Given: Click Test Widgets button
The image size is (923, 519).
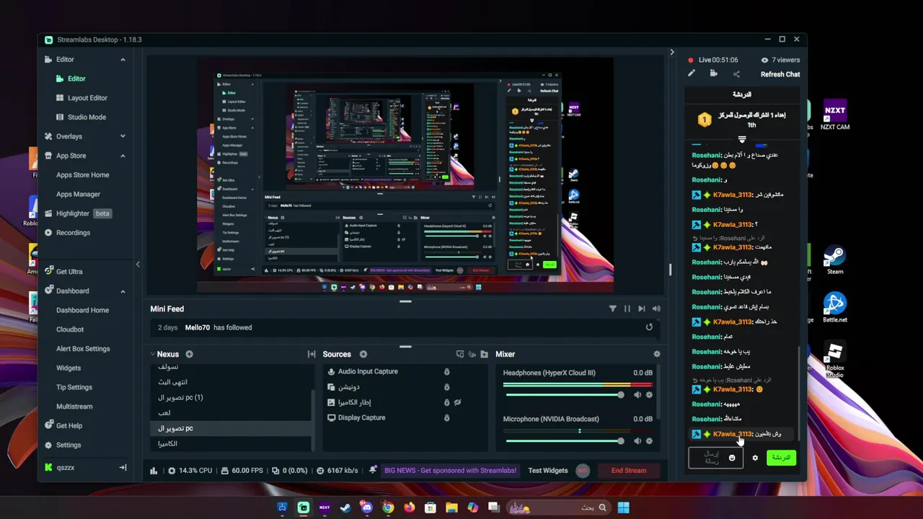Looking at the screenshot, I should tap(548, 471).
